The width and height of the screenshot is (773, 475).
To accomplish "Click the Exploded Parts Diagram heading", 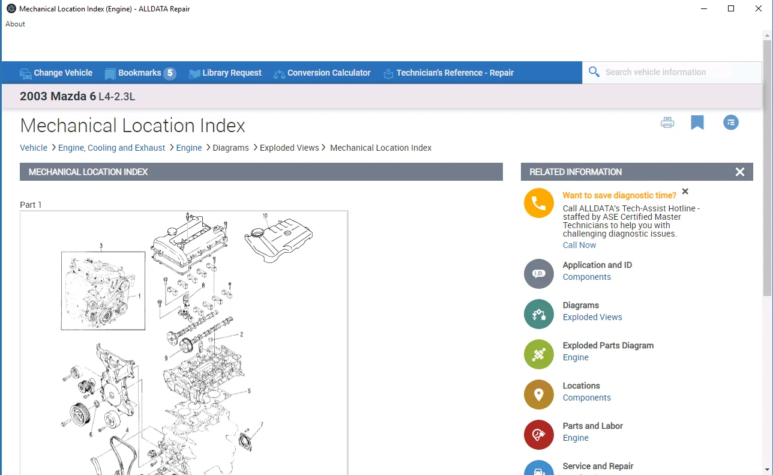I will (608, 345).
